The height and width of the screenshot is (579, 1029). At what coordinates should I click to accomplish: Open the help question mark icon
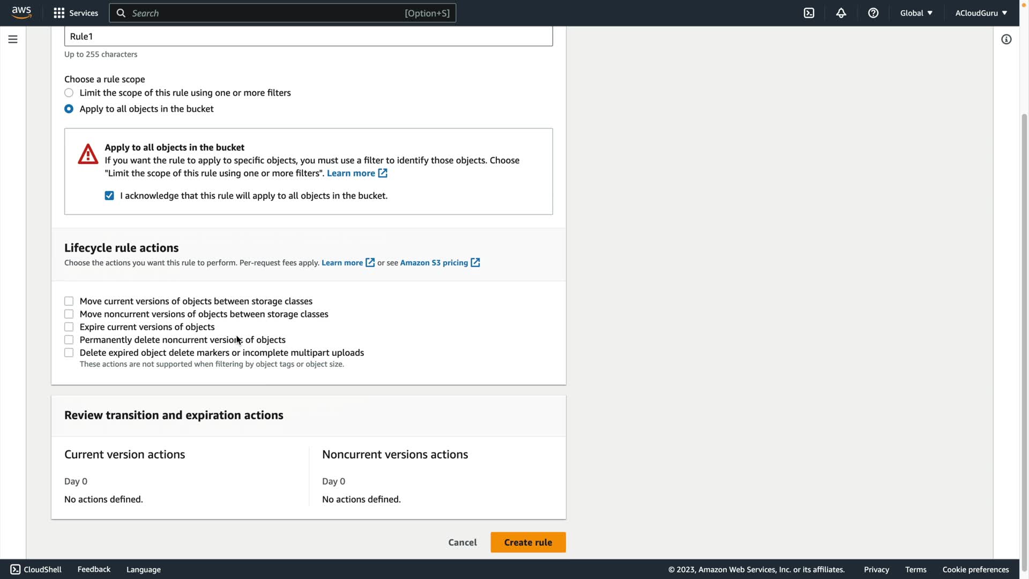pyautogui.click(x=873, y=13)
